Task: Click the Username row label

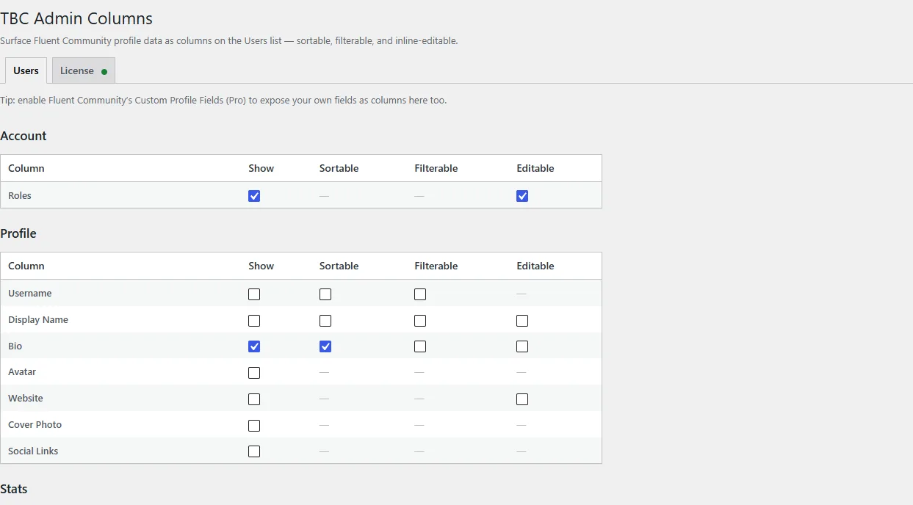Action: coord(30,294)
